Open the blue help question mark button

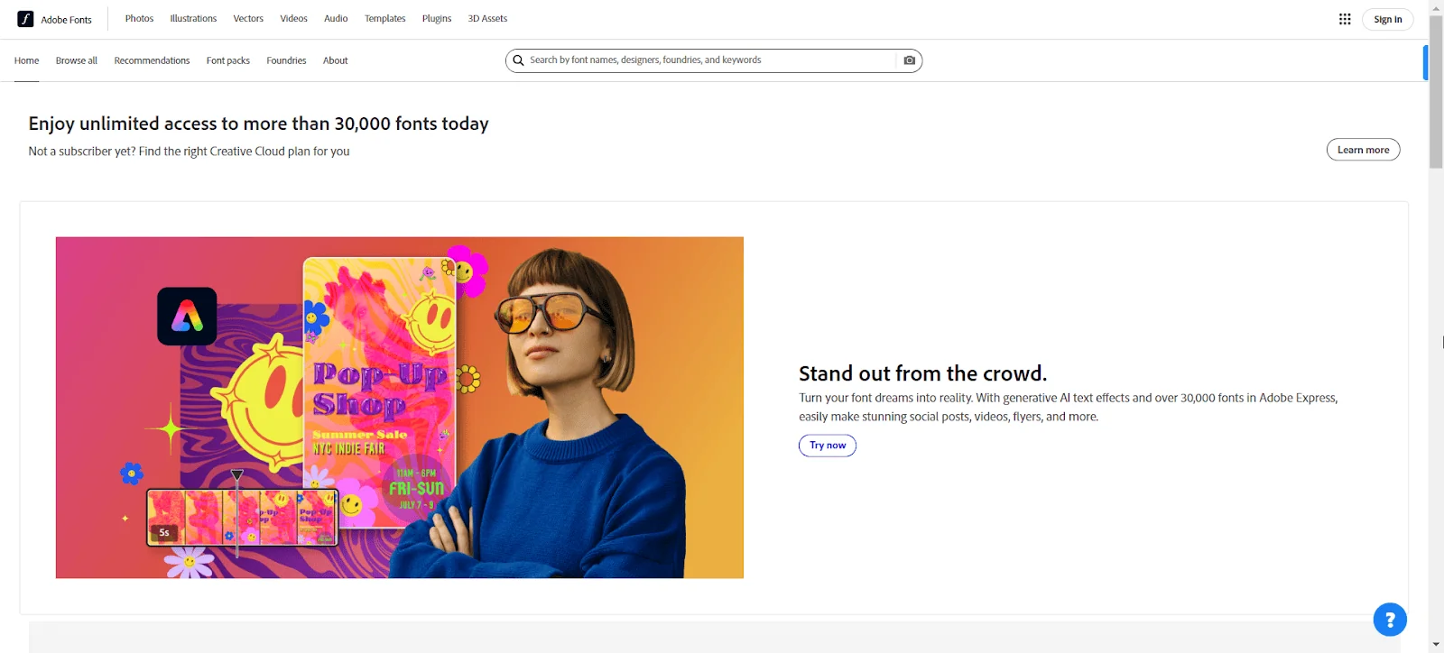[x=1389, y=620]
